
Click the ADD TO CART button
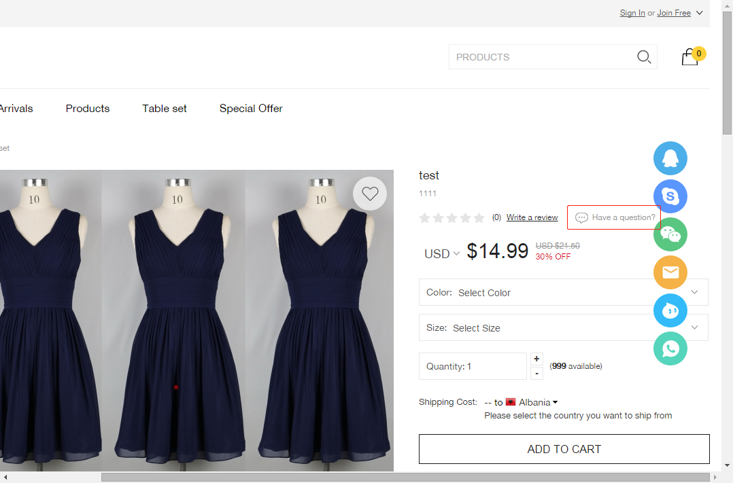pos(564,449)
